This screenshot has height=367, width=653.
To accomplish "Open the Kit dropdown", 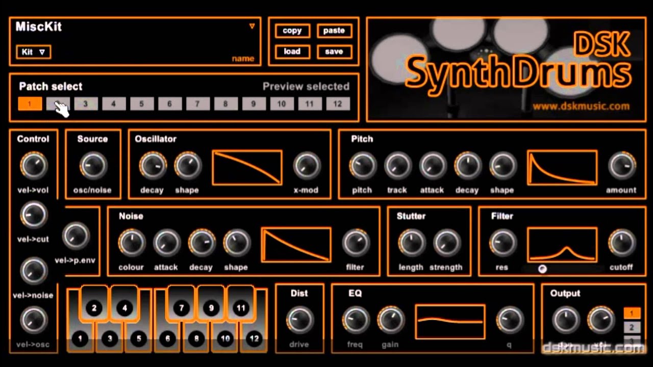I will [x=33, y=51].
